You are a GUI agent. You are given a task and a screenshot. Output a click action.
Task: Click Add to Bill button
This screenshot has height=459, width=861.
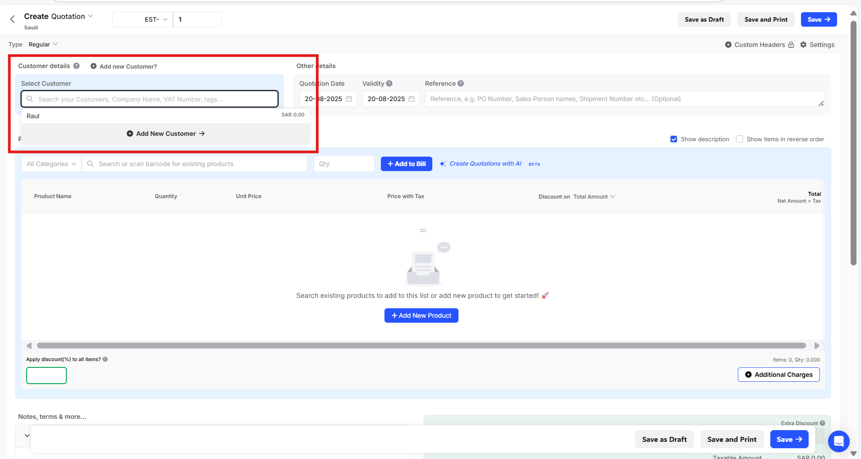pos(407,164)
